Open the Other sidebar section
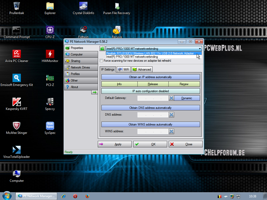 (x=81, y=80)
